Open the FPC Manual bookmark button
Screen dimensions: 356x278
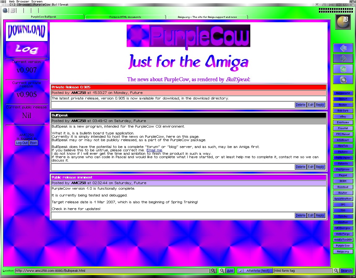343,134
